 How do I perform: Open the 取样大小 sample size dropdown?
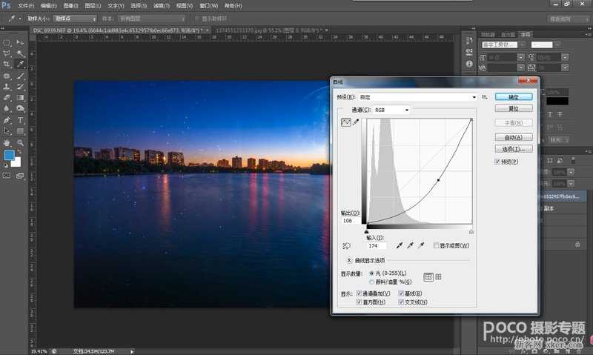(x=75, y=19)
